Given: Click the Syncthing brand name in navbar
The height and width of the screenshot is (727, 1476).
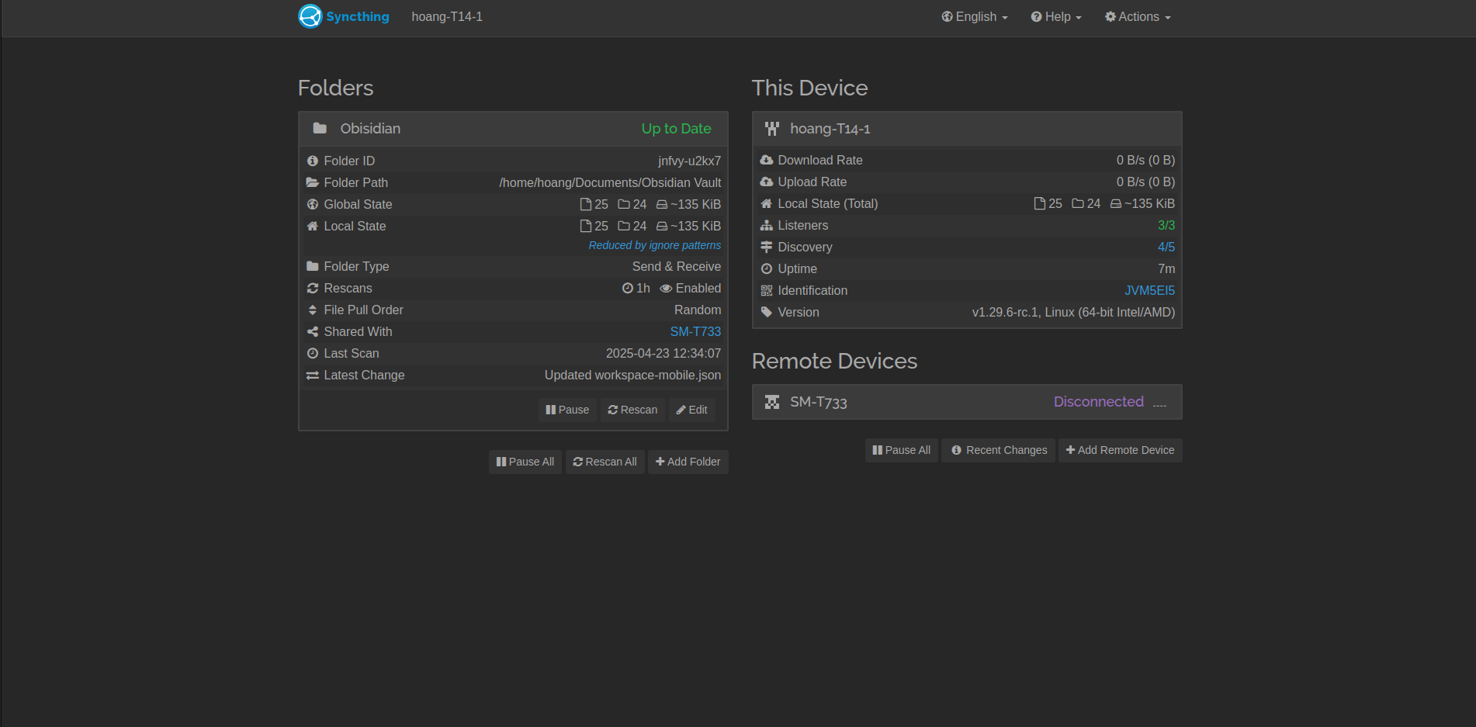Looking at the screenshot, I should [358, 17].
